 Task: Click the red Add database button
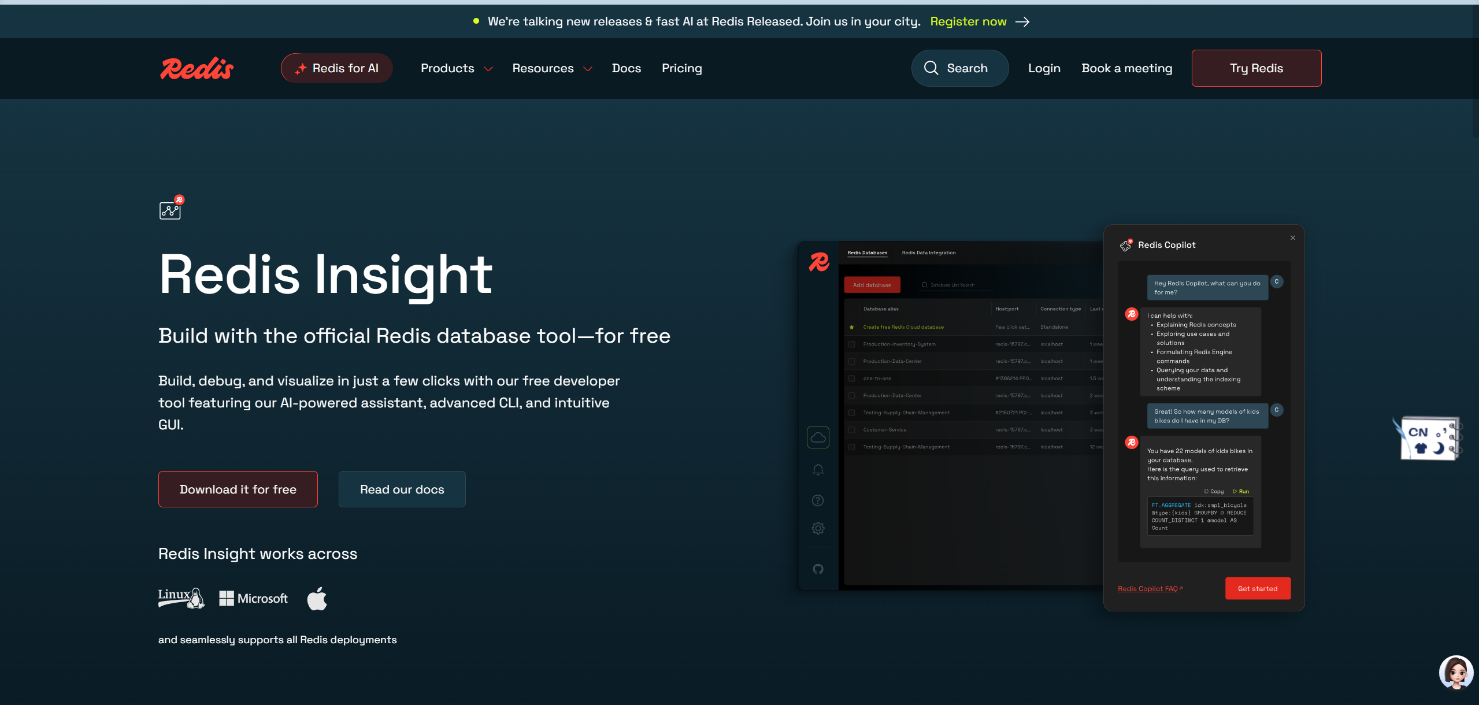[872, 285]
